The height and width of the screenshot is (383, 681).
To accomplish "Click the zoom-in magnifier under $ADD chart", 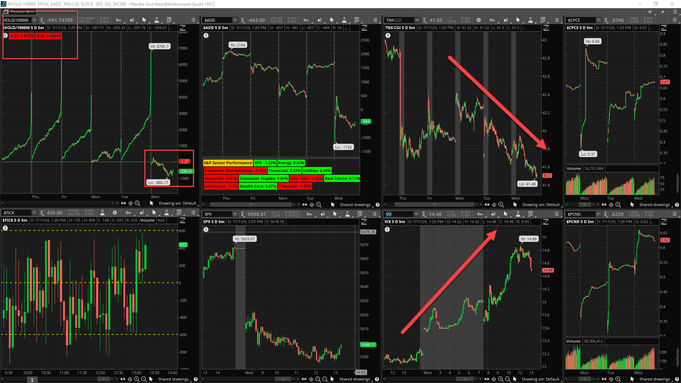I will coord(319,205).
